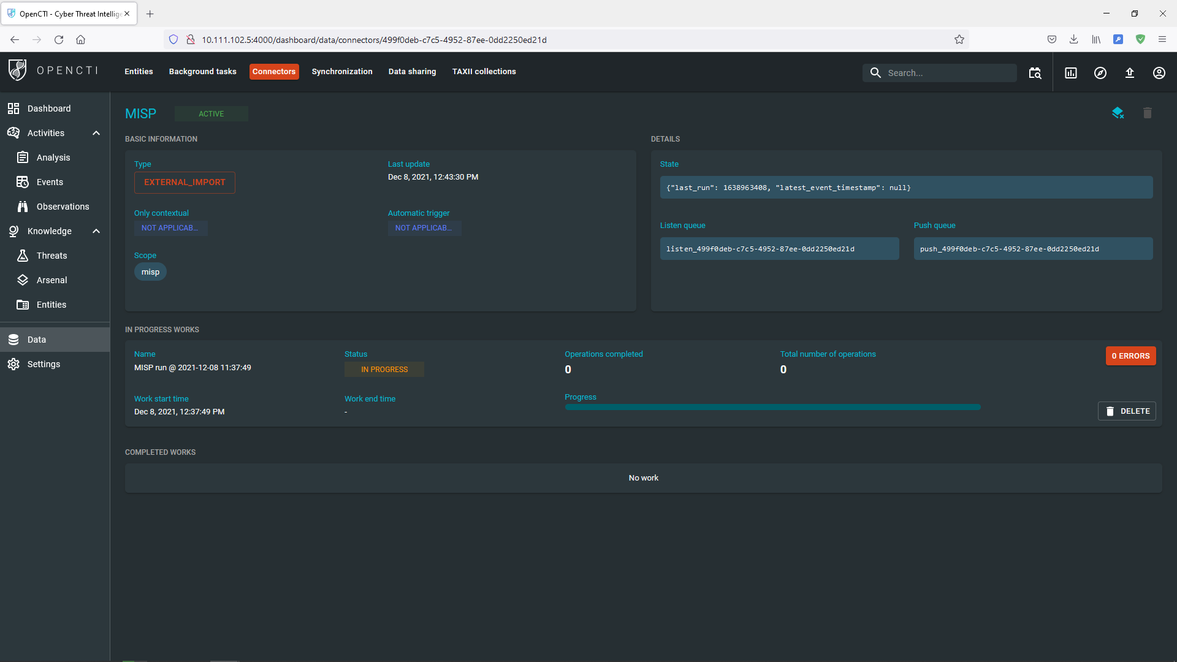Open the green shield extension icon

1140,40
